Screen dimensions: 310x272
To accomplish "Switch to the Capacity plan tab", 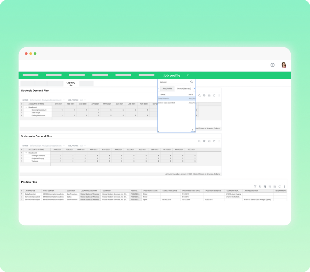I will tap(71, 84).
